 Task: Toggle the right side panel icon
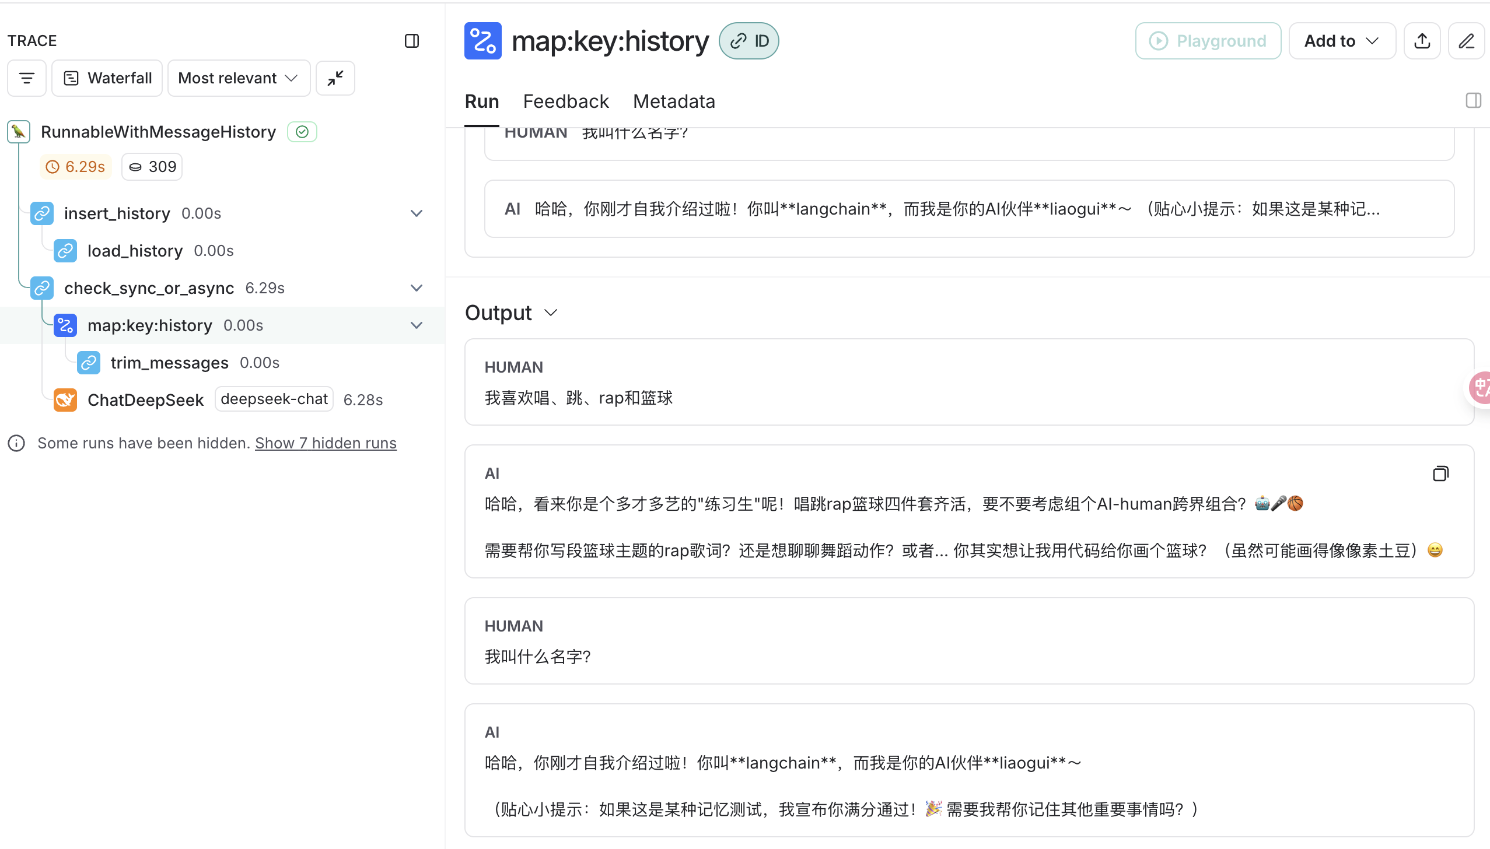point(1473,101)
